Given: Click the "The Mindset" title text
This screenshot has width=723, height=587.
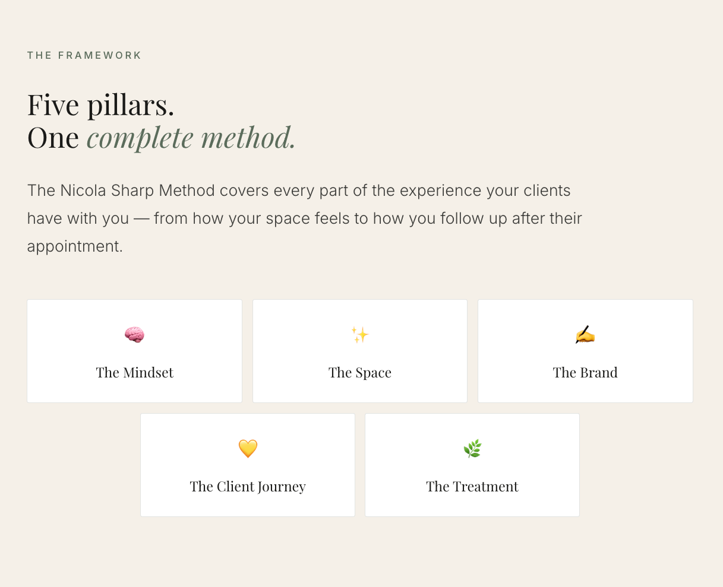Looking at the screenshot, I should [x=135, y=373].
